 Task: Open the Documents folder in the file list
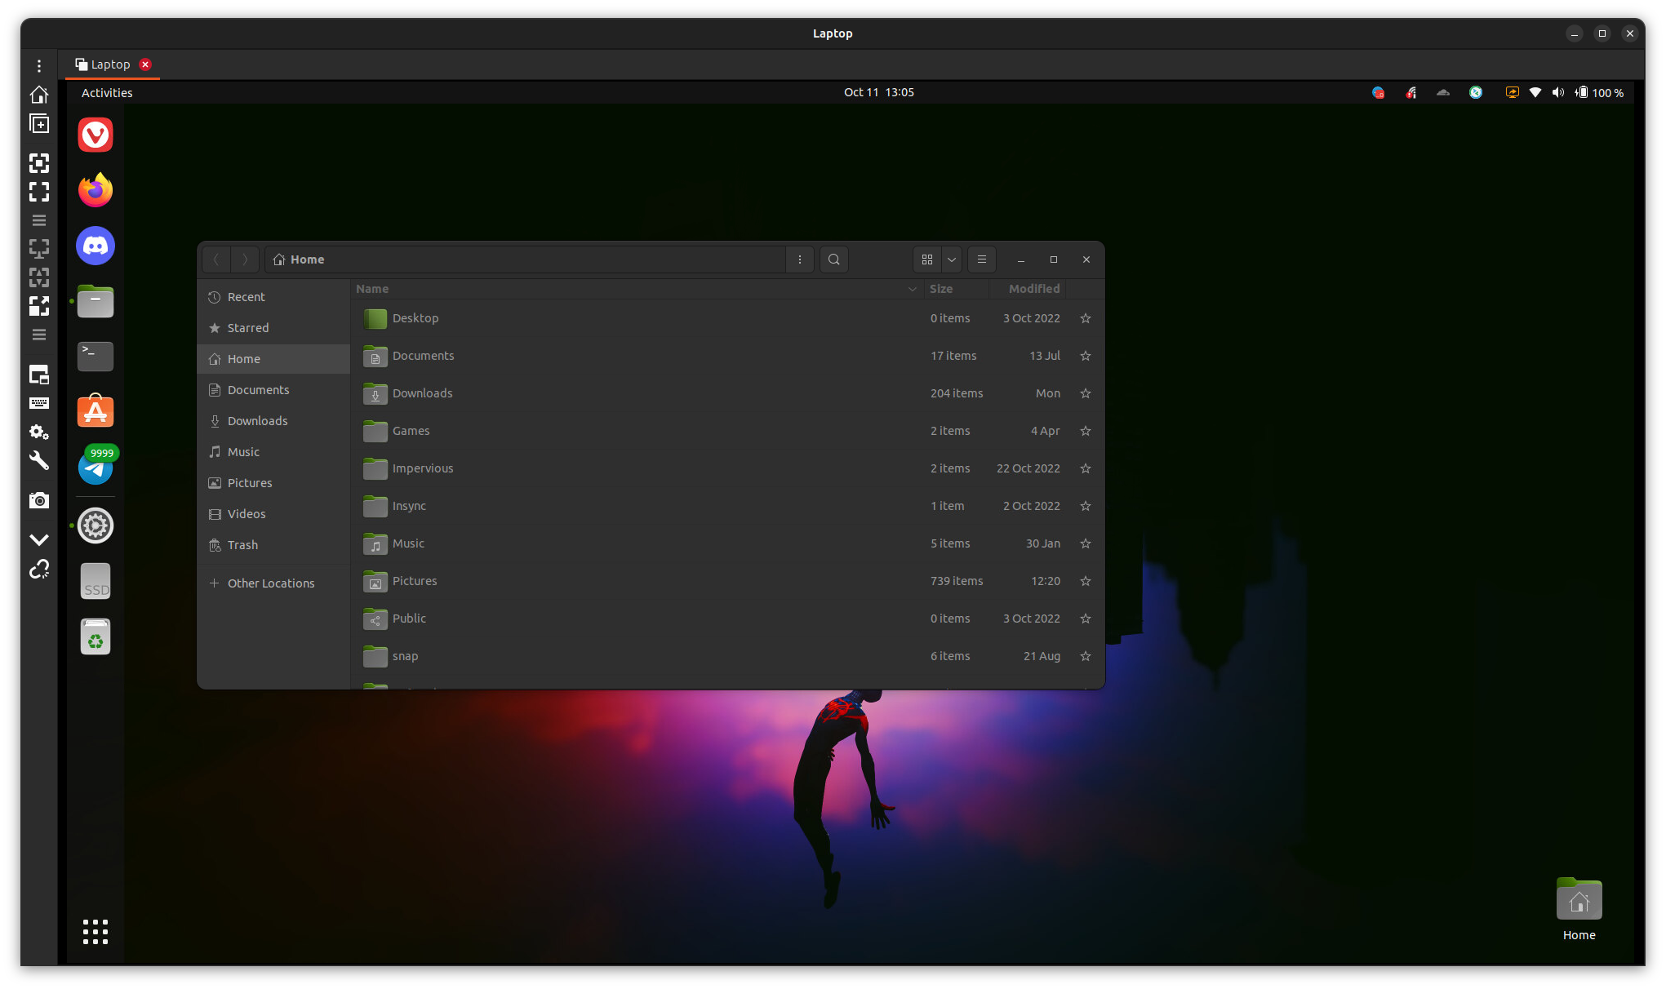(423, 356)
